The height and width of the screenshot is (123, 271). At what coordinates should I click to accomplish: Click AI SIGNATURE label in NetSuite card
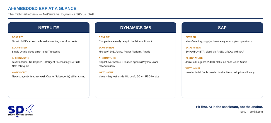tap(20, 58)
